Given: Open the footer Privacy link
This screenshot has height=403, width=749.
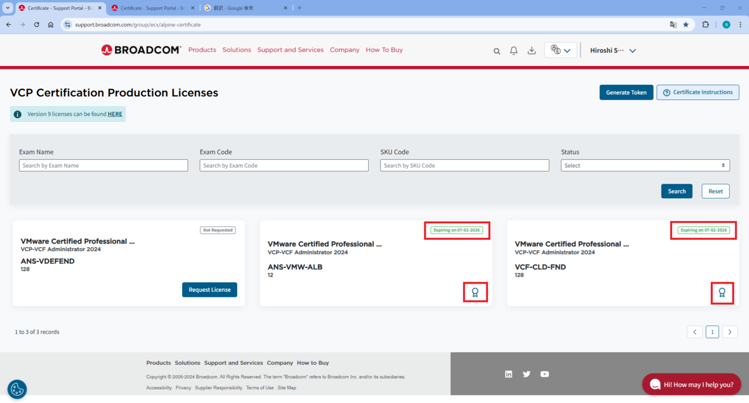Looking at the screenshot, I should coord(184,388).
